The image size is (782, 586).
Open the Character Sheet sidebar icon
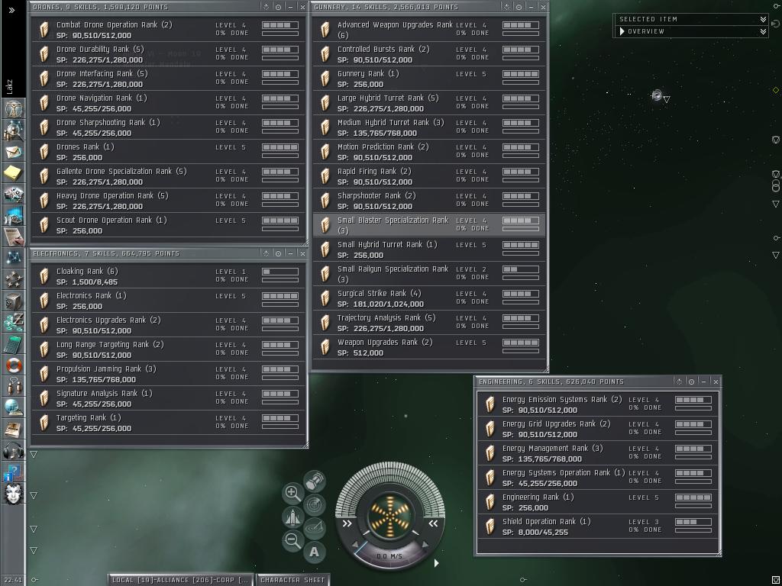(x=14, y=108)
